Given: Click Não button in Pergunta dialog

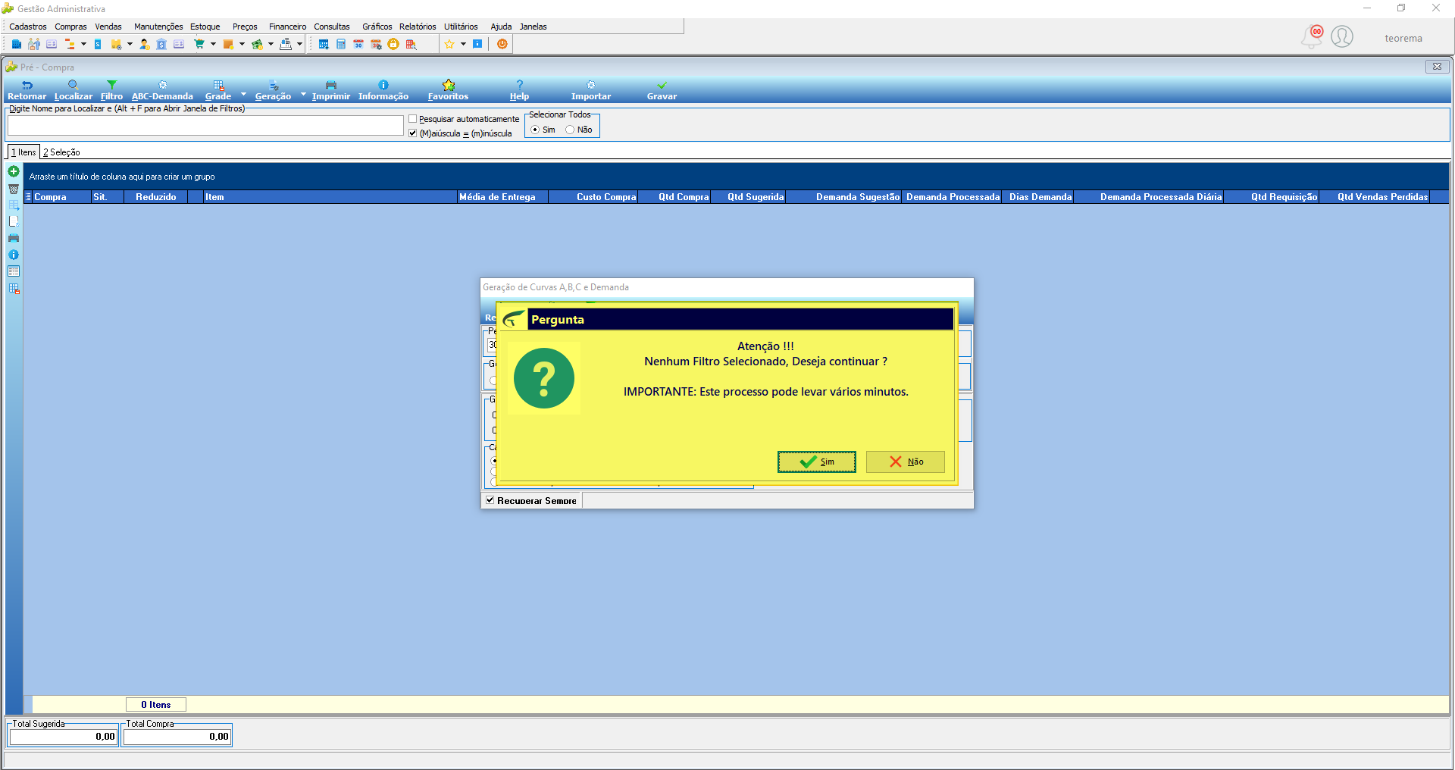Looking at the screenshot, I should click(905, 462).
